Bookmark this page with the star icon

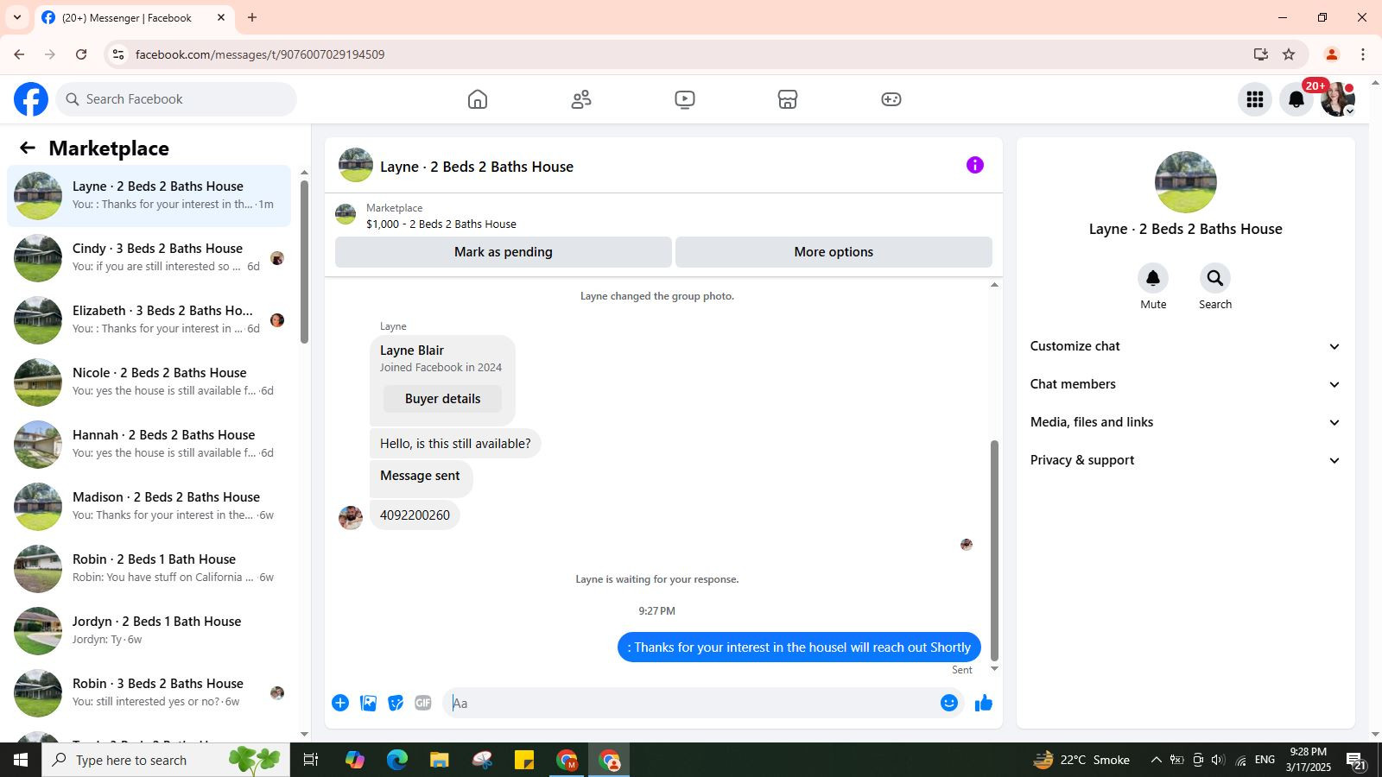pos(1289,54)
